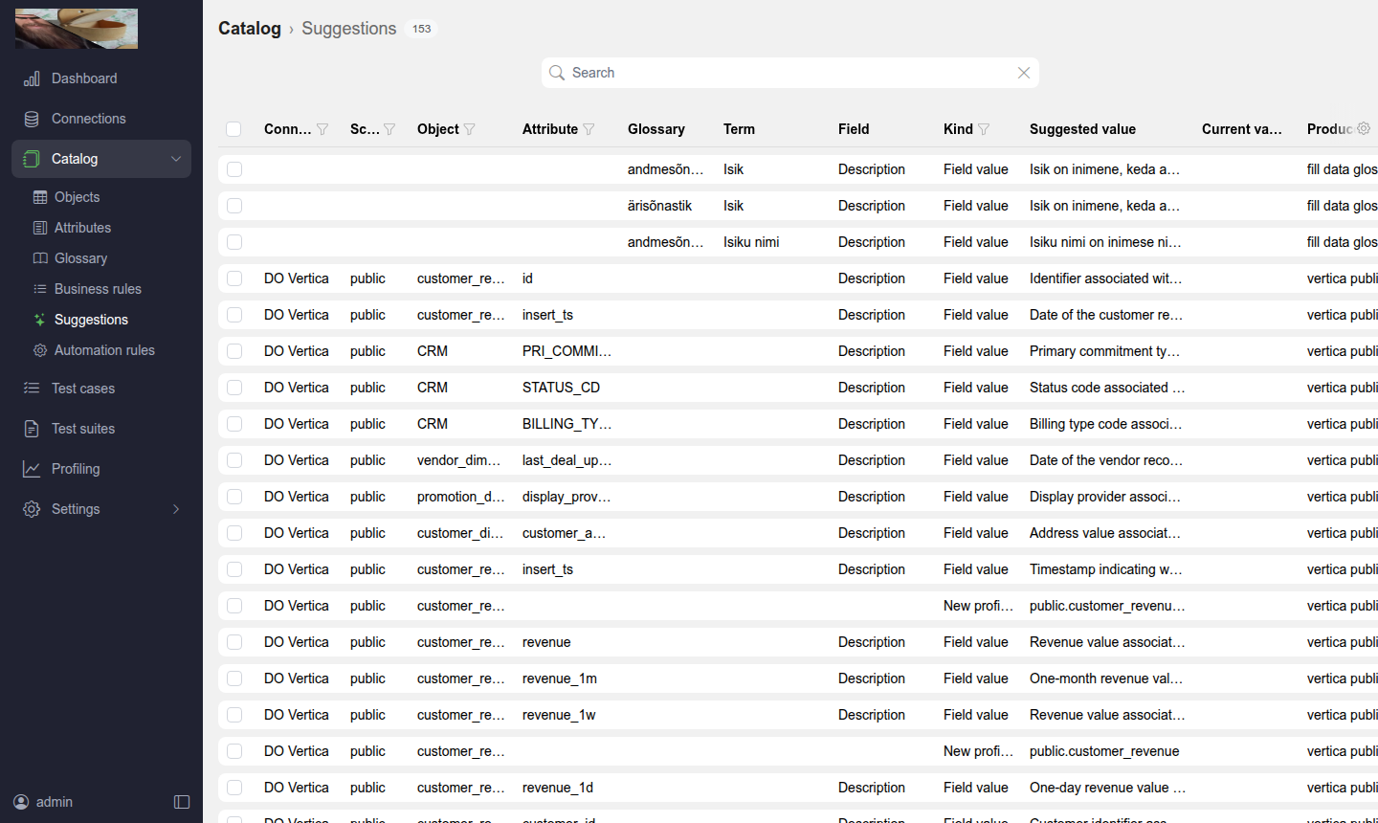
Task: Clear the search field with X icon
Action: click(x=1024, y=73)
